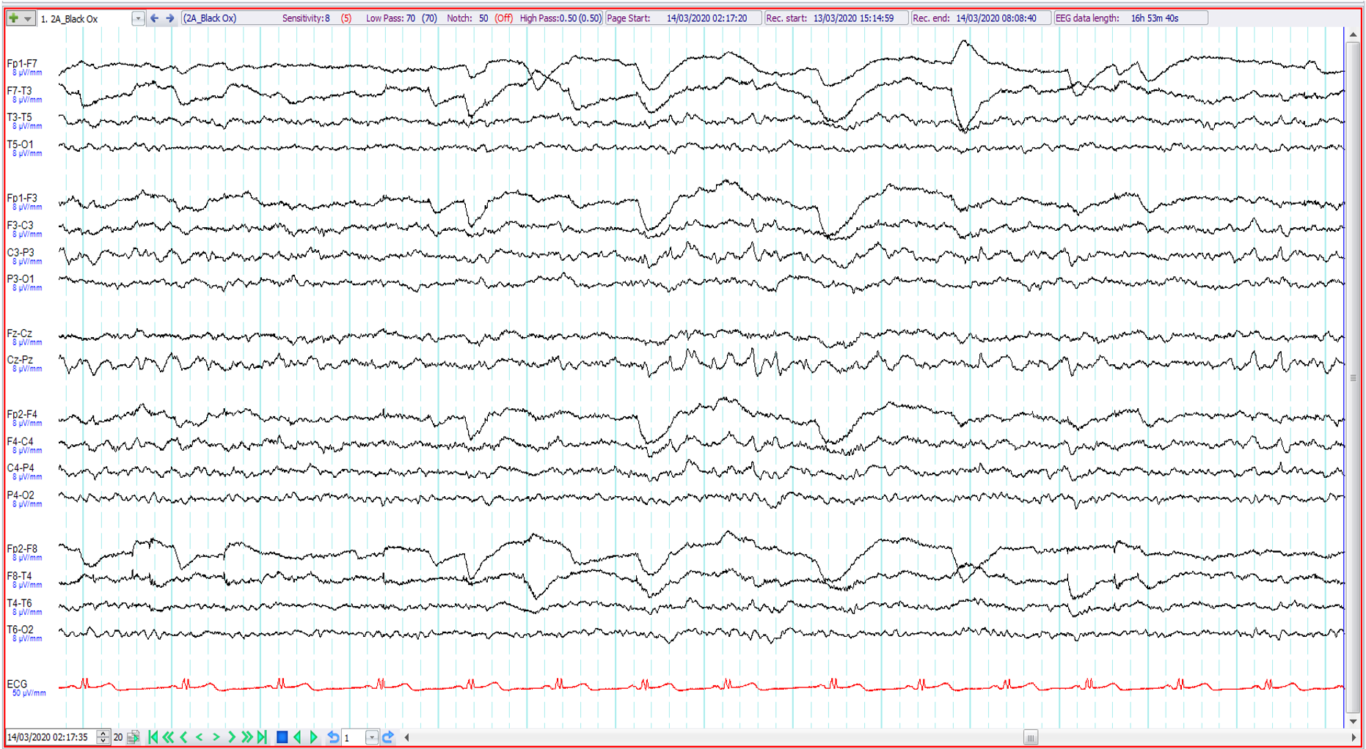Select the Fp1-F7 channel label
The height and width of the screenshot is (749, 1366).
click(22, 64)
